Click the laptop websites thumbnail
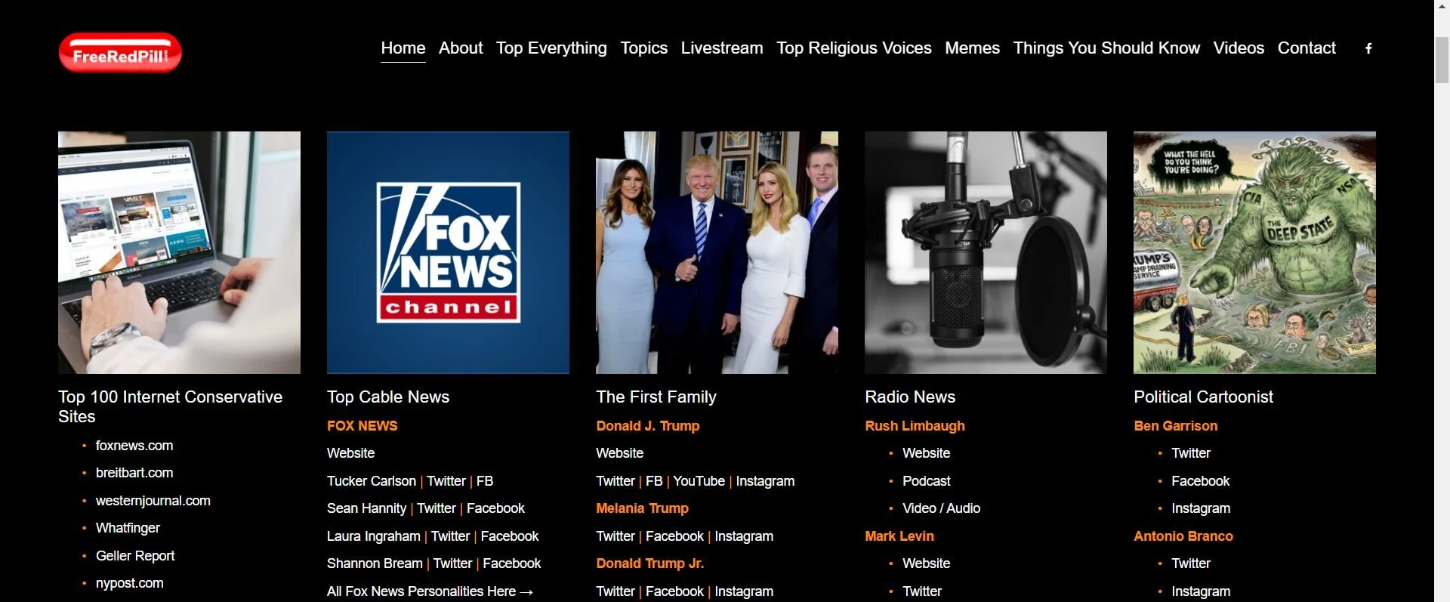The width and height of the screenshot is (1450, 602). click(x=179, y=252)
